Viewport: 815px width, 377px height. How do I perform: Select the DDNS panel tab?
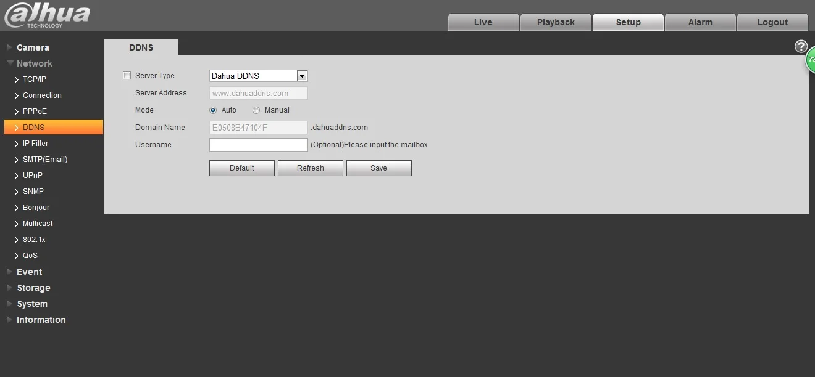coord(141,47)
